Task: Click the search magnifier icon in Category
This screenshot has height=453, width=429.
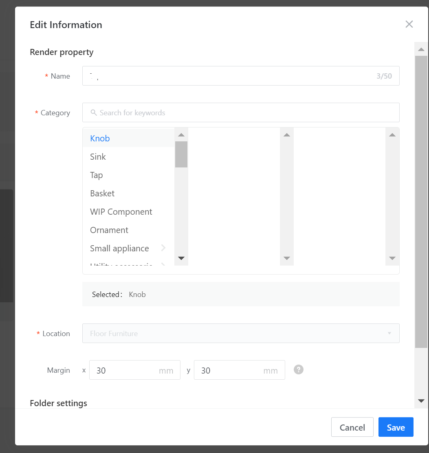Action: (94, 112)
